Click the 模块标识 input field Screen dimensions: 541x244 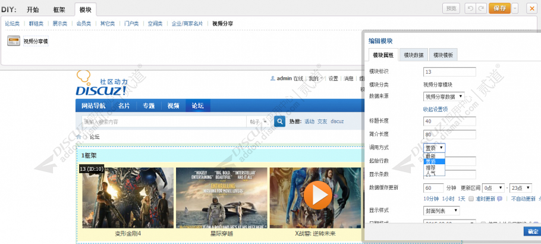[449, 72]
